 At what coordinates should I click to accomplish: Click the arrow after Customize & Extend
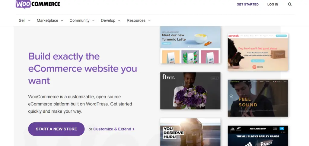134,129
